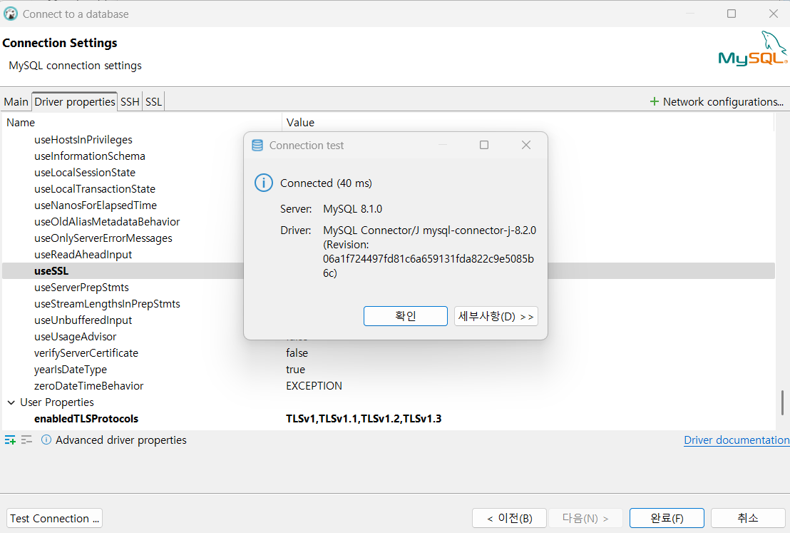The height and width of the screenshot is (533, 790).
Task: Click the Advanced driver properties info icon
Action: pyautogui.click(x=46, y=440)
